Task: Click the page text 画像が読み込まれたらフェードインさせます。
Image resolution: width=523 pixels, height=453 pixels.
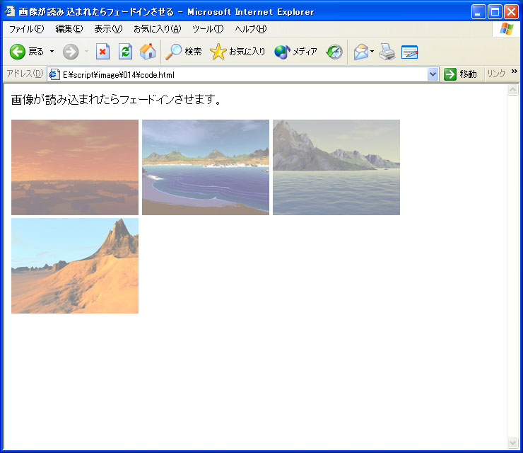Action: pyautogui.click(x=116, y=100)
